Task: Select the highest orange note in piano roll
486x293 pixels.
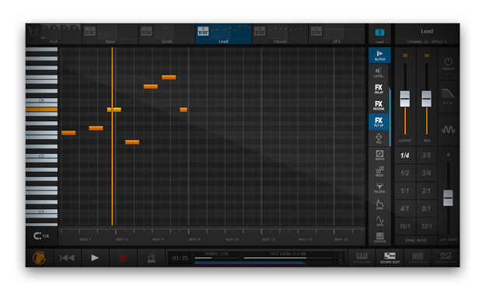Action: (169, 77)
